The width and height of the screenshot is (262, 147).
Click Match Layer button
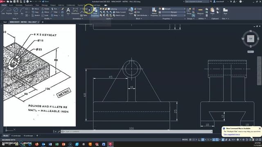tap(119, 16)
